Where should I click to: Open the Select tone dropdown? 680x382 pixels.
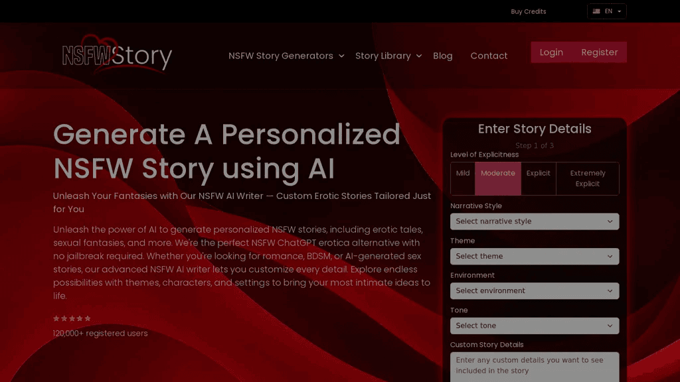535,326
